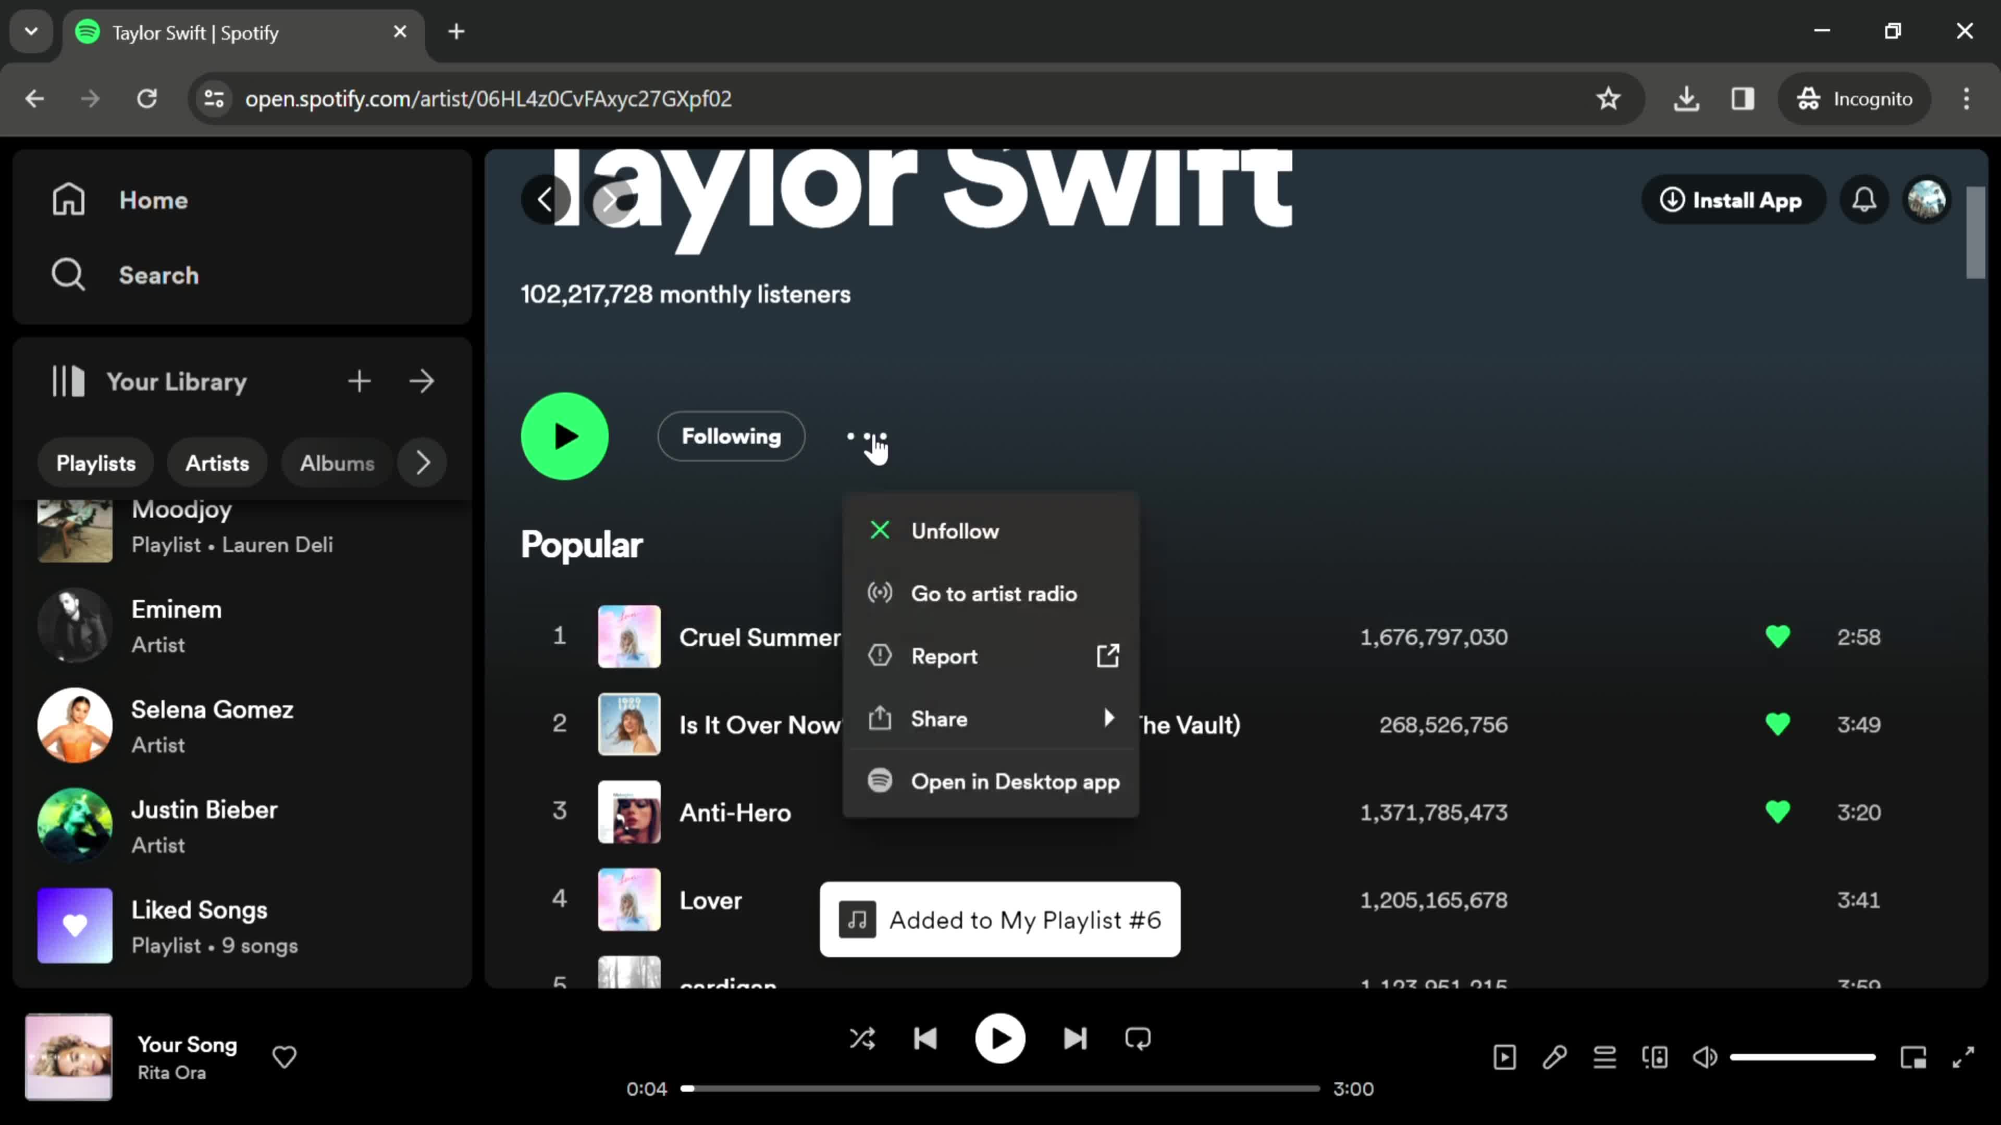Close the artist three-dots menu
The image size is (2001, 1125).
(867, 436)
